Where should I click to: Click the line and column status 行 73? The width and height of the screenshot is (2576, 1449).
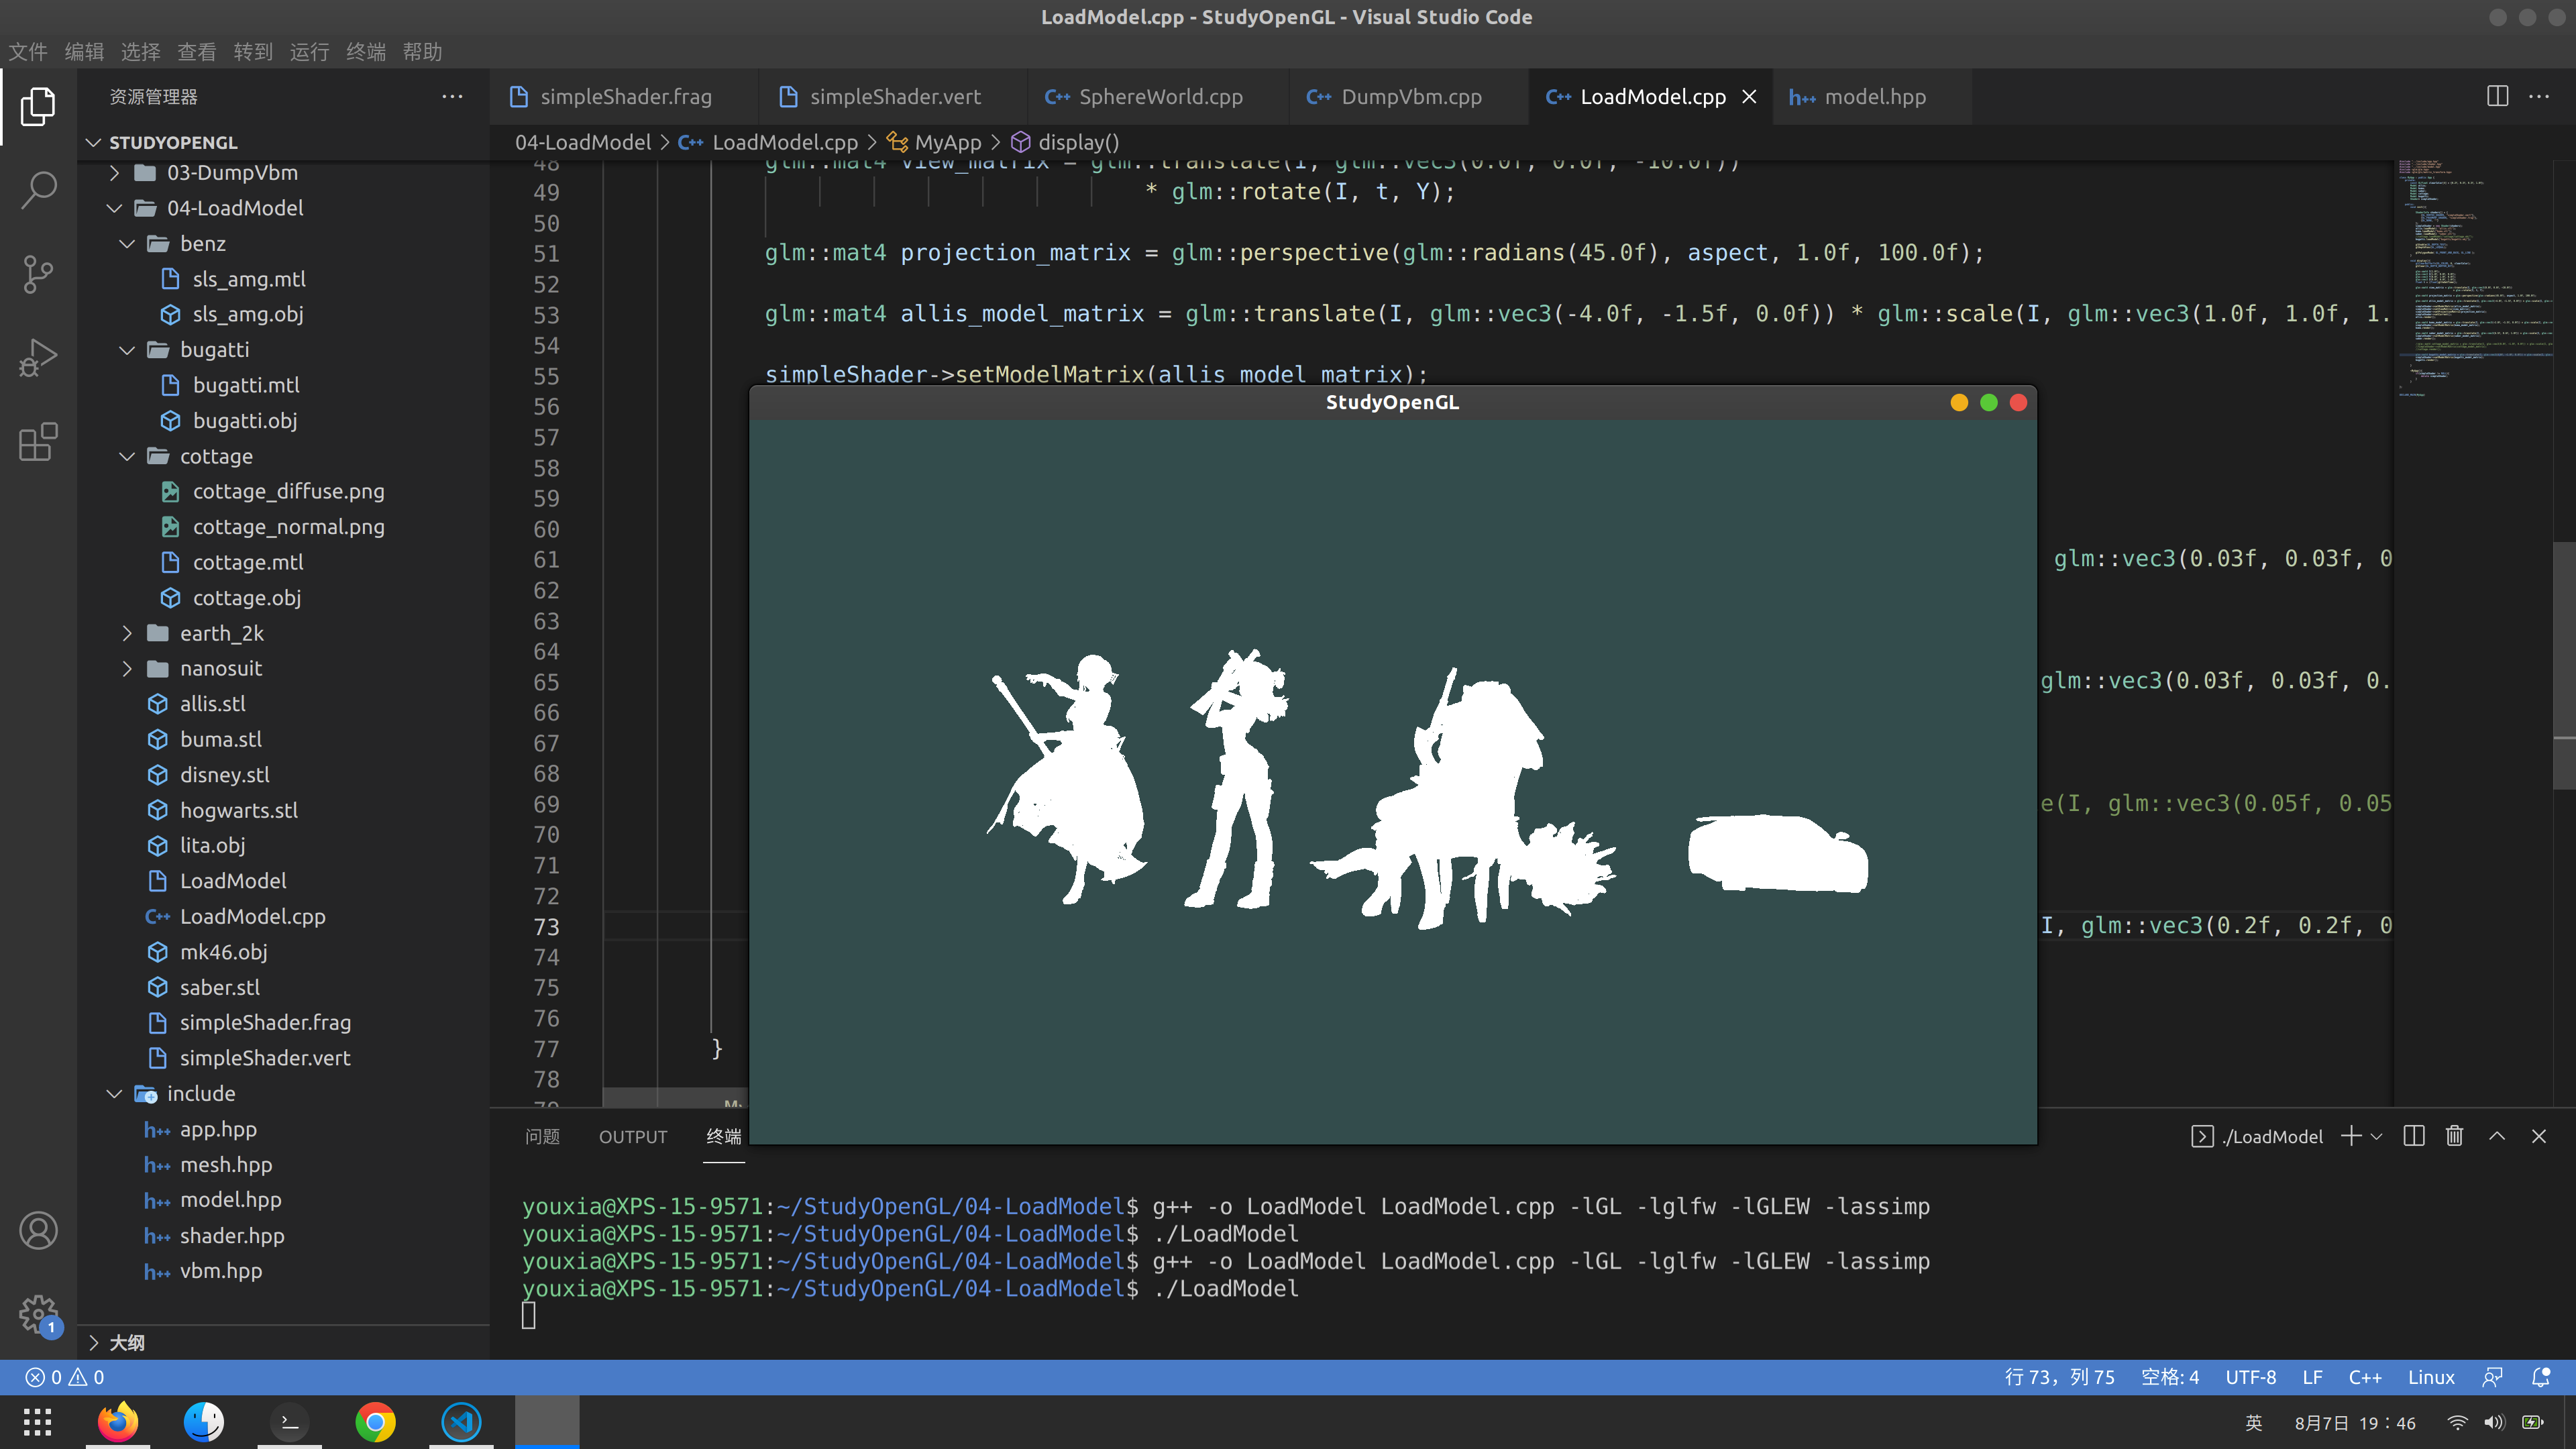tap(2060, 1377)
